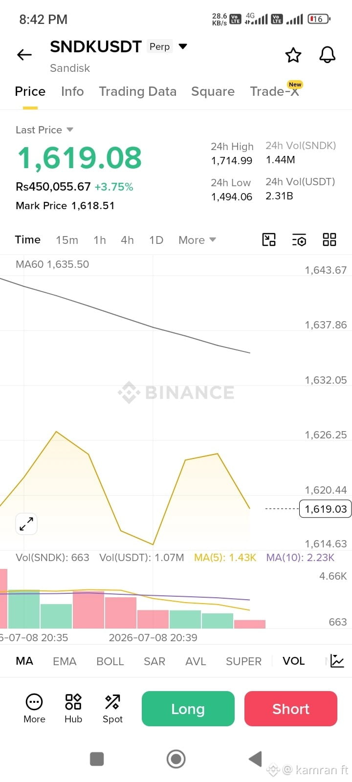The width and height of the screenshot is (352, 782).
Task: Select the 15m timeframe
Action: pos(67,240)
